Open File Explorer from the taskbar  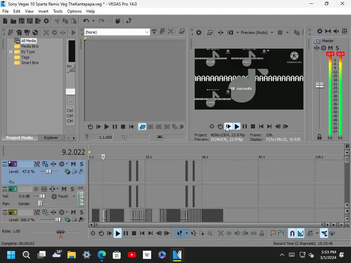click(72, 255)
